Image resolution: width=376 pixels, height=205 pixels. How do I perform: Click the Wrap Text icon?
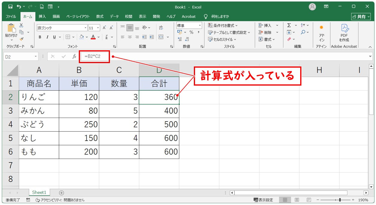coord(161,28)
